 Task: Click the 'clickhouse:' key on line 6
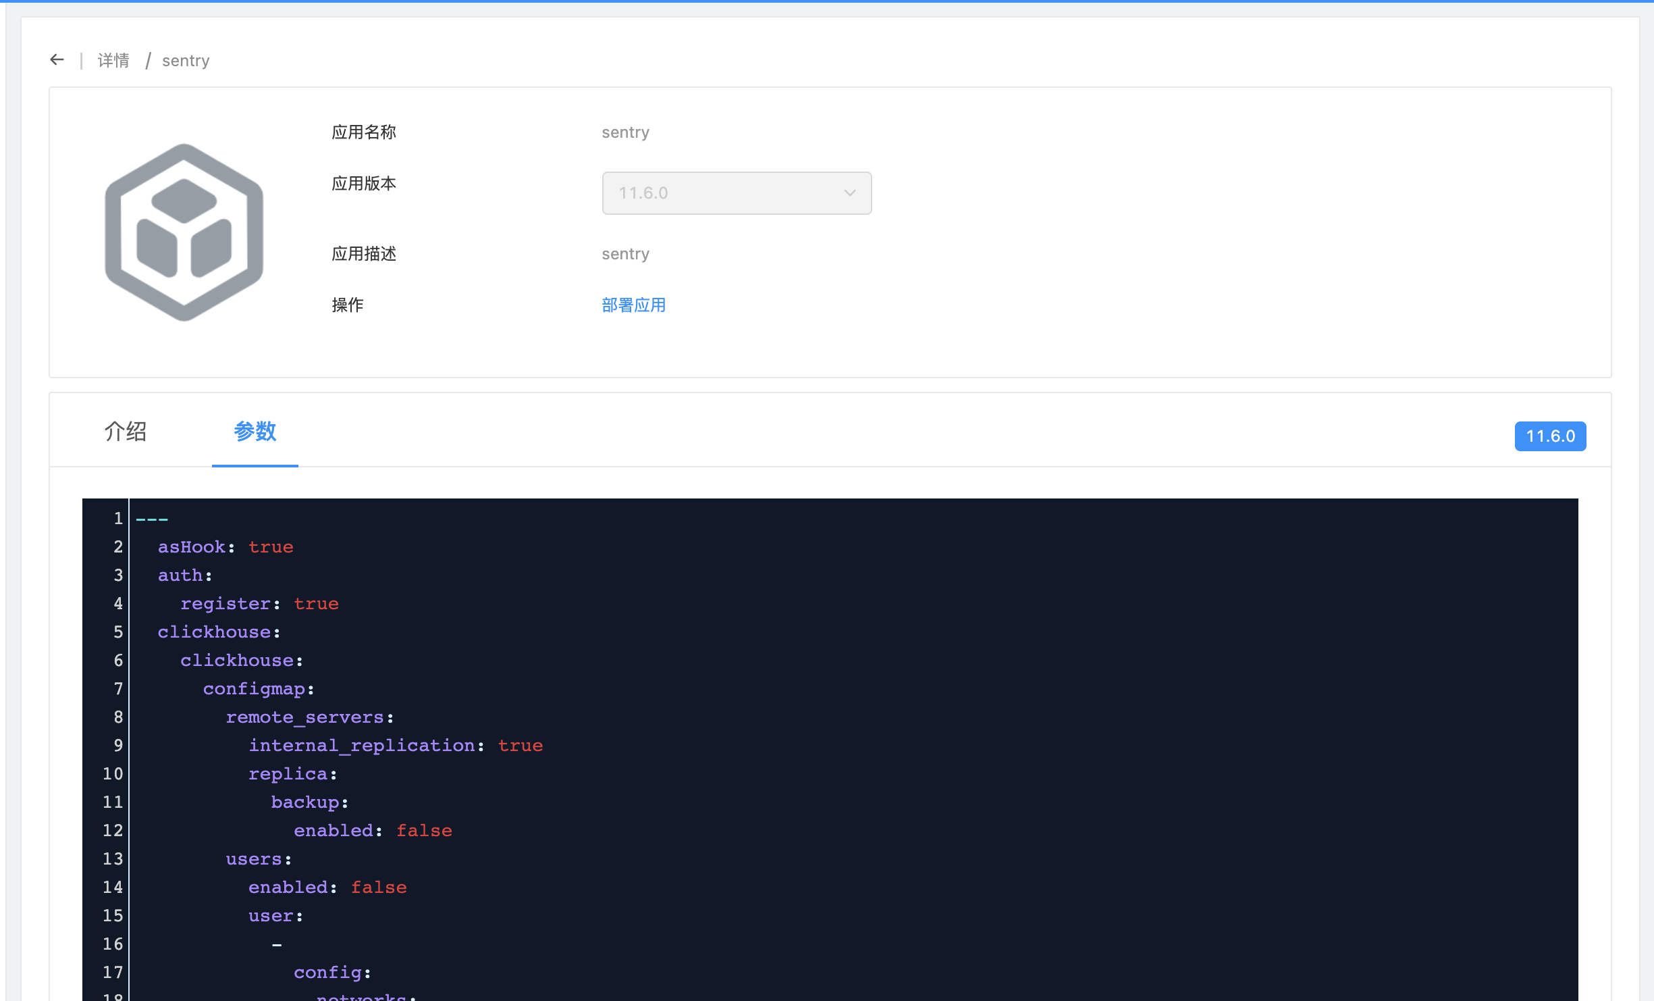click(x=242, y=661)
